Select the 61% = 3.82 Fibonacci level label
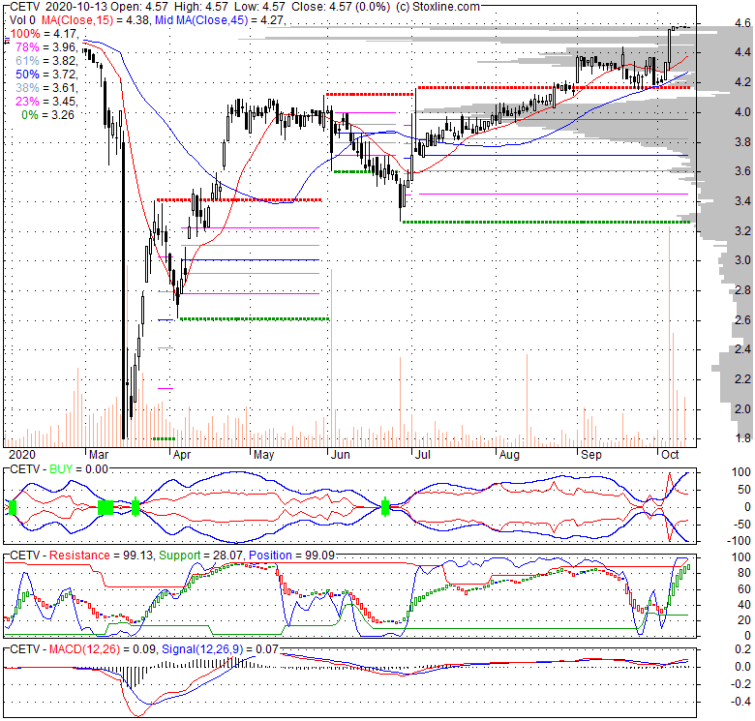The width and height of the screenshot is (755, 721). click(46, 61)
